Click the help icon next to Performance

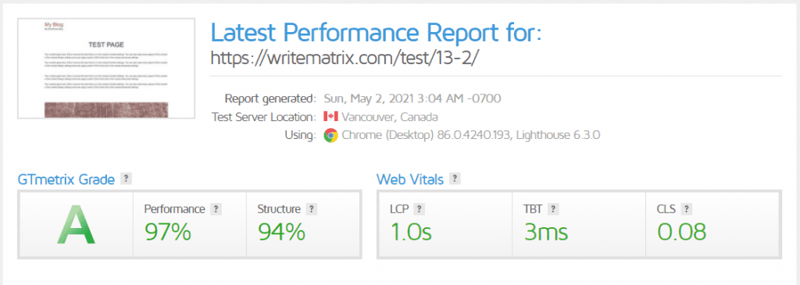point(216,209)
